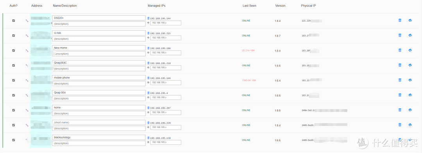This screenshot has width=422, height=153.
Task: Remove managed IP 192.168.195.138 trash icon
Action: coord(148,138)
